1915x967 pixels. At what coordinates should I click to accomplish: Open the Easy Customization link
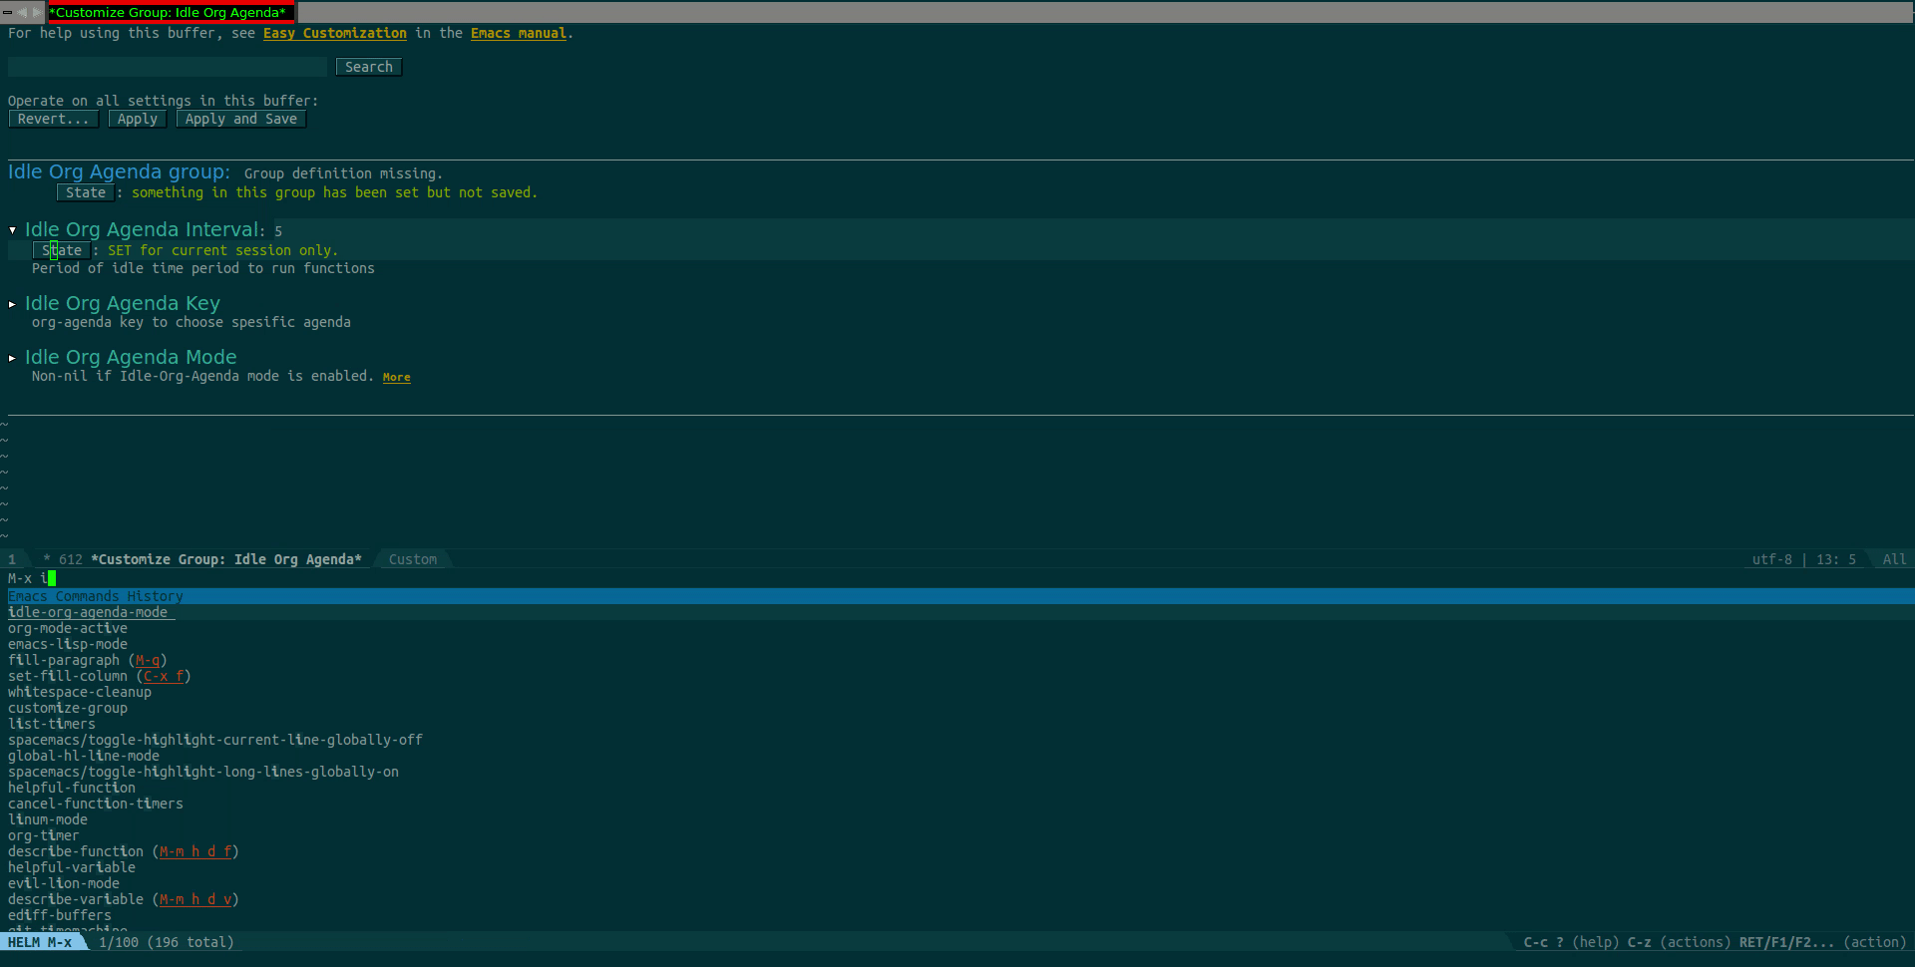(335, 33)
